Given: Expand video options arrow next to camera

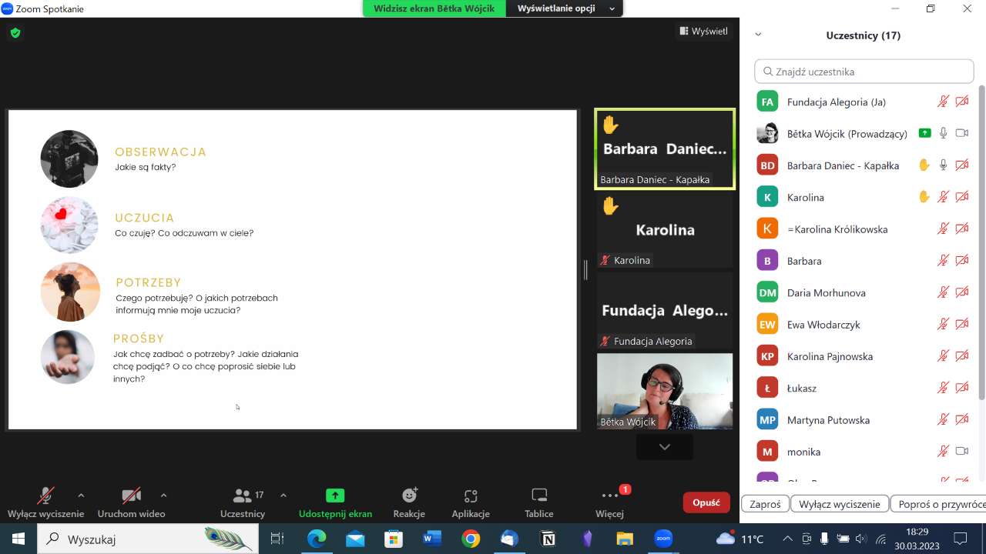Looking at the screenshot, I should click(x=163, y=496).
